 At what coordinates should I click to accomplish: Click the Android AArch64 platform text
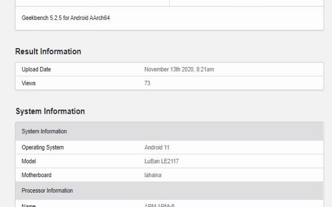pos(90,18)
